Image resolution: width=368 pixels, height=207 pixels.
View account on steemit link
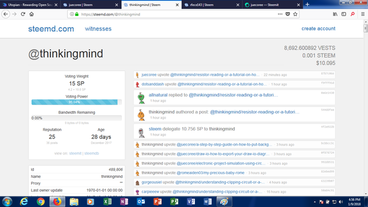pos(75,154)
